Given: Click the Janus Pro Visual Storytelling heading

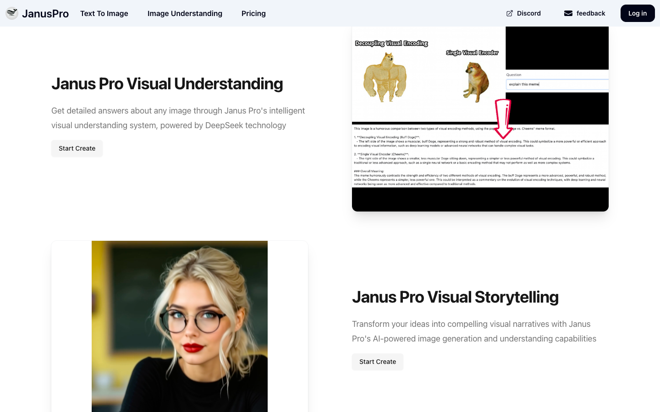Looking at the screenshot, I should [455, 297].
